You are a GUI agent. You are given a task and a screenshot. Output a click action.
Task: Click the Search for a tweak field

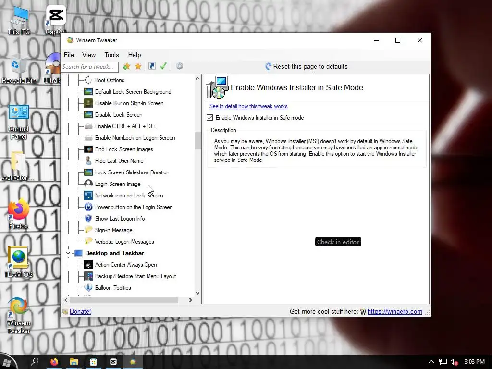pos(90,66)
